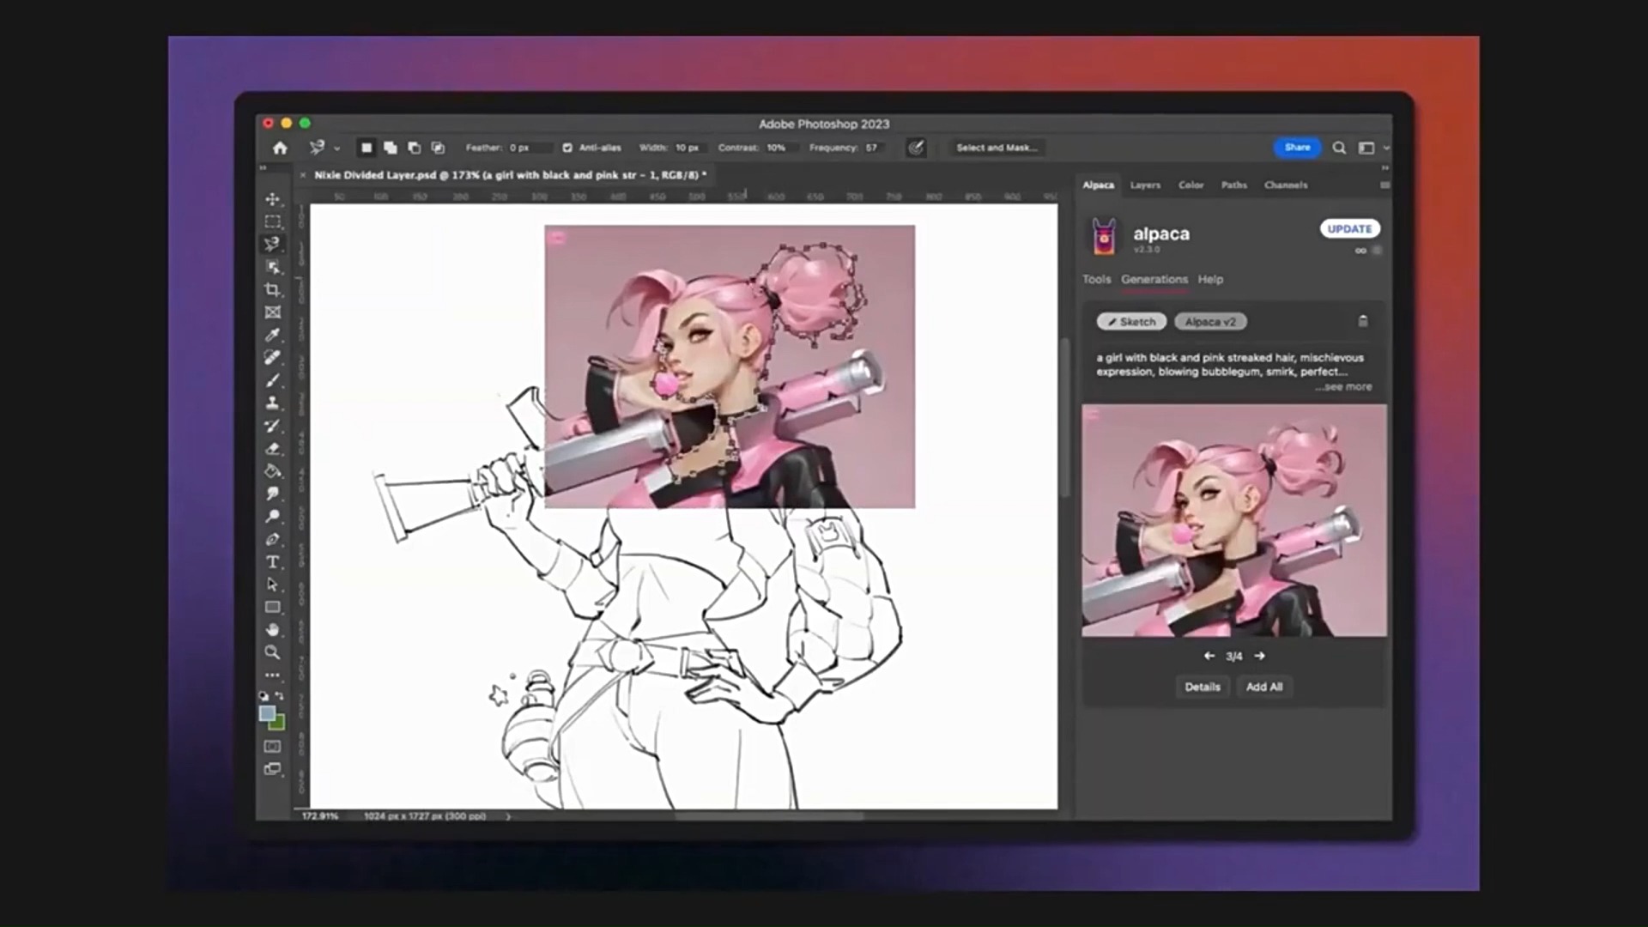Click the UPDATE button in Alpaca

tap(1349, 229)
